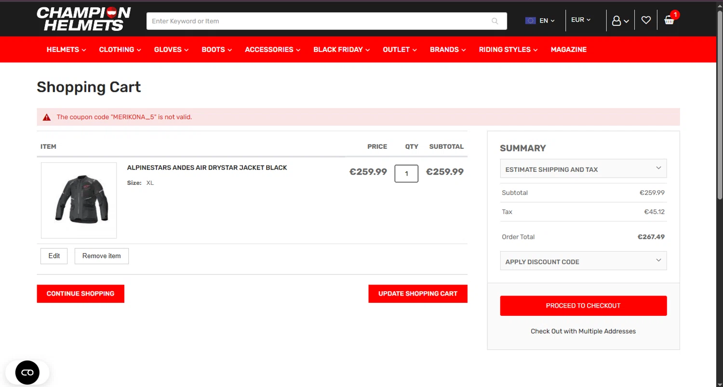723x387 pixels.
Task: Open the Helmets menu
Action: click(66, 50)
